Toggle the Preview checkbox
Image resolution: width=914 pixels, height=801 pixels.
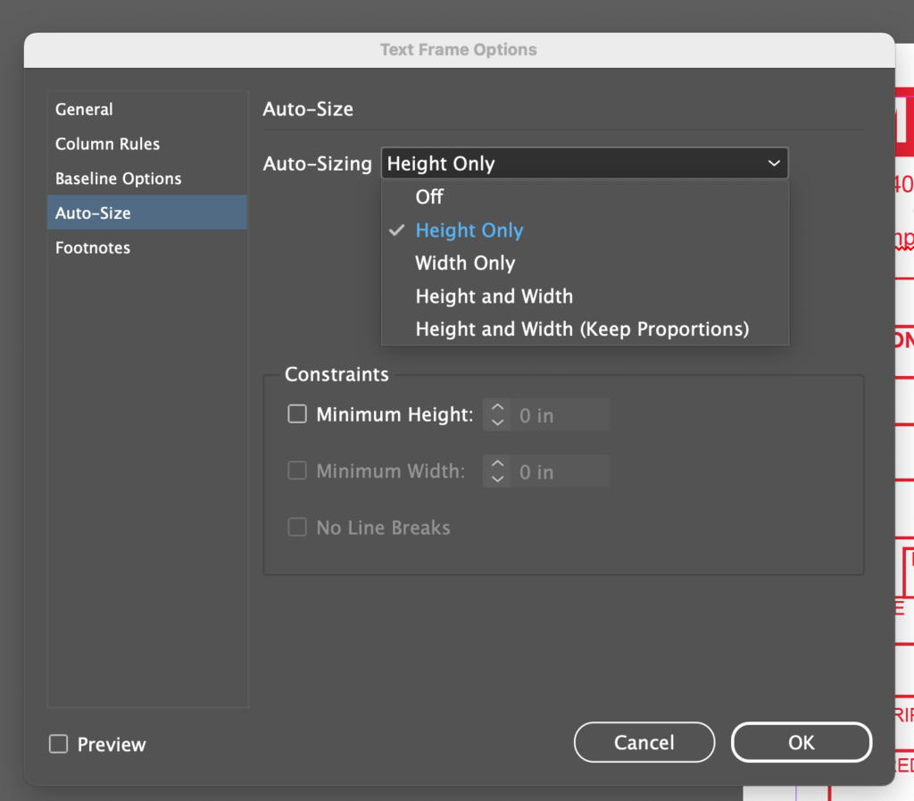click(x=58, y=742)
